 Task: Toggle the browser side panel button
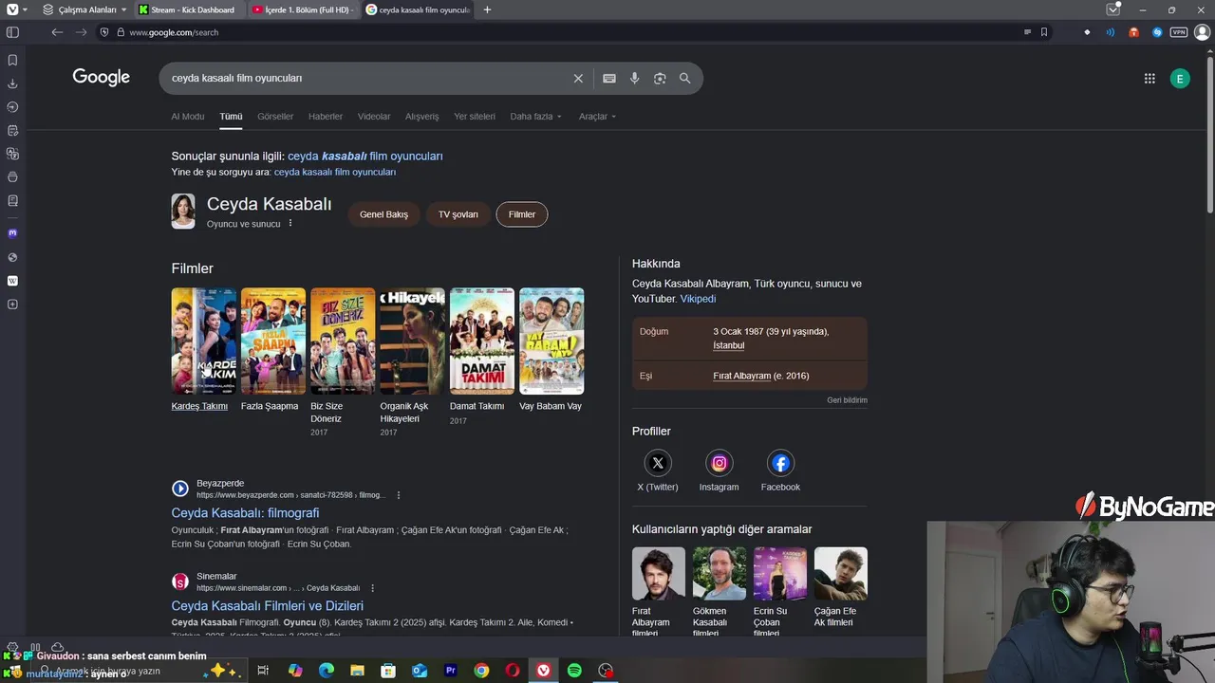tap(12, 32)
